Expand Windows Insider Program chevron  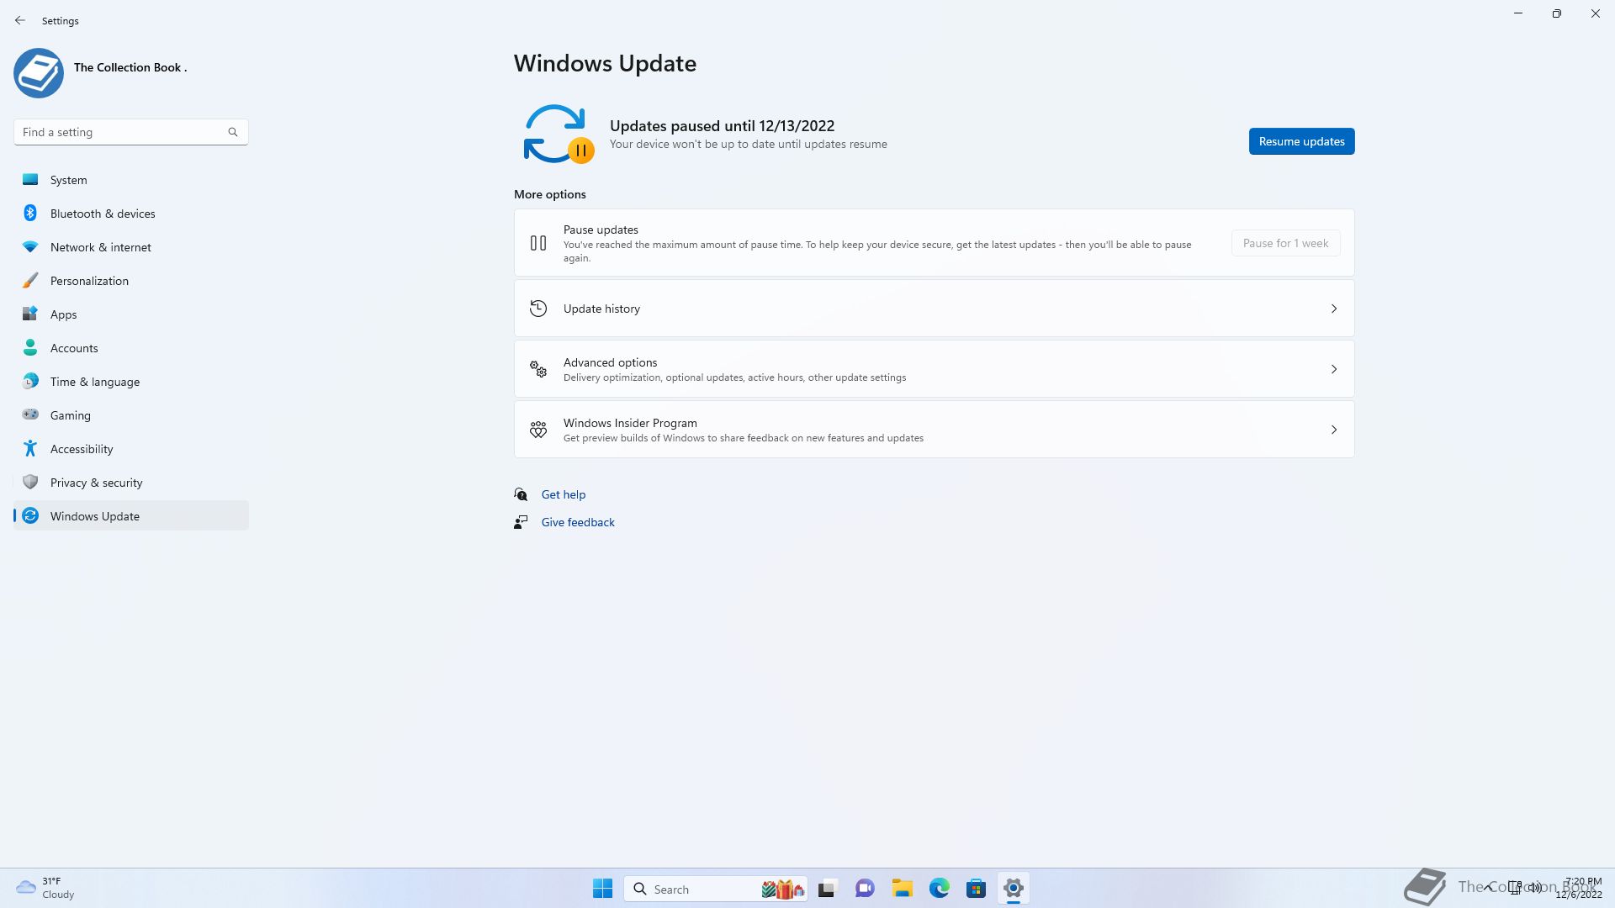click(1333, 430)
